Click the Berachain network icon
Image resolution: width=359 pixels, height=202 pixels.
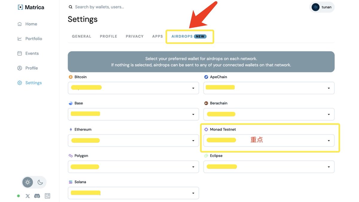pos(206,103)
